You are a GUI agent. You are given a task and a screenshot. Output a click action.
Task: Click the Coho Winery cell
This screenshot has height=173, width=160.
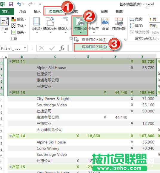pyautogui.click(x=55, y=148)
